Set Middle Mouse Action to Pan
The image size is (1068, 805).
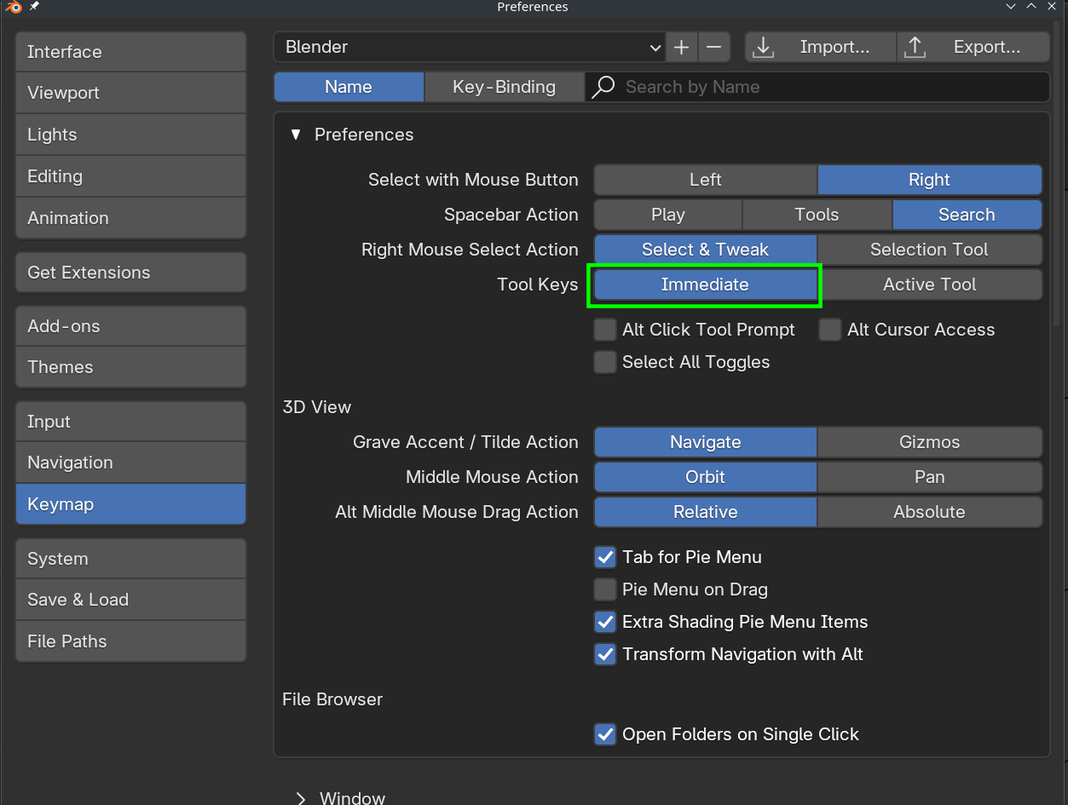click(x=929, y=477)
